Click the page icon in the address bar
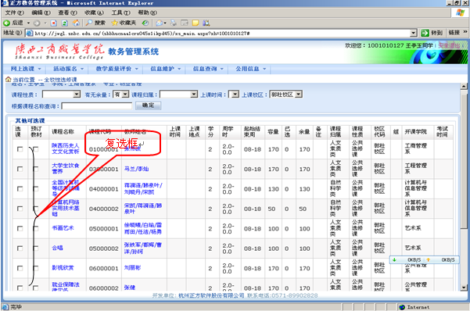This screenshot has width=470, height=311. pyautogui.click(x=30, y=33)
